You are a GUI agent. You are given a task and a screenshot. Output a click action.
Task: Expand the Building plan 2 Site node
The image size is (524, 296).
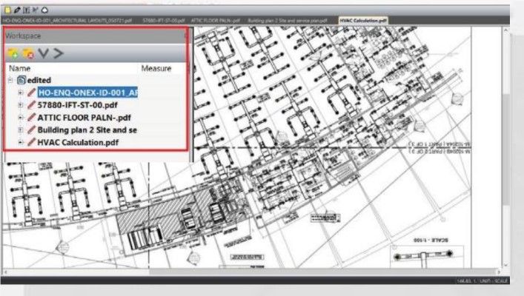click(x=21, y=130)
